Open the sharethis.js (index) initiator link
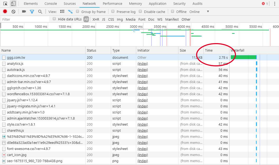The image size is (279, 165). click(x=143, y=130)
